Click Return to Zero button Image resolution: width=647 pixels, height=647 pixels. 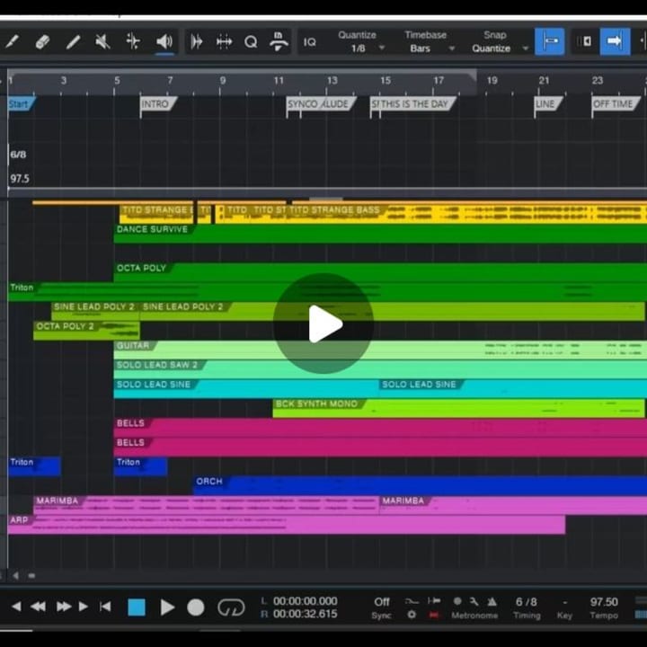coord(105,607)
